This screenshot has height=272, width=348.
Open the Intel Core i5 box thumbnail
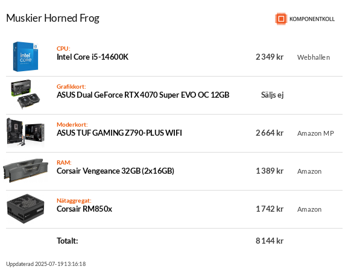coord(25,57)
